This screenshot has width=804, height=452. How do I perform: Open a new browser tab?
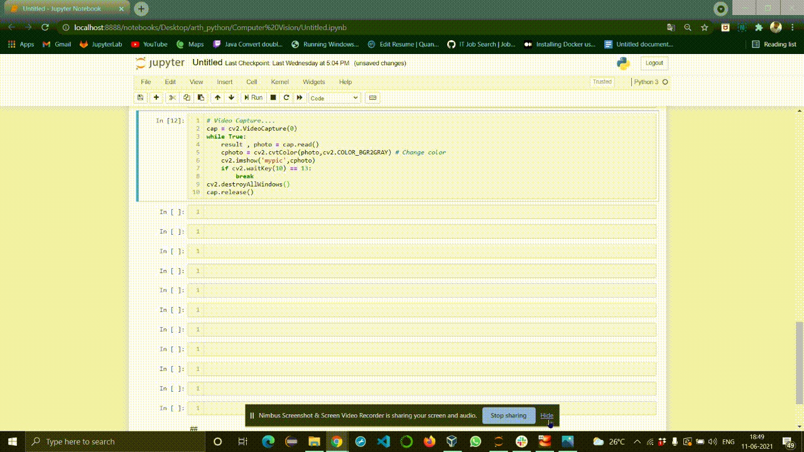point(141,9)
